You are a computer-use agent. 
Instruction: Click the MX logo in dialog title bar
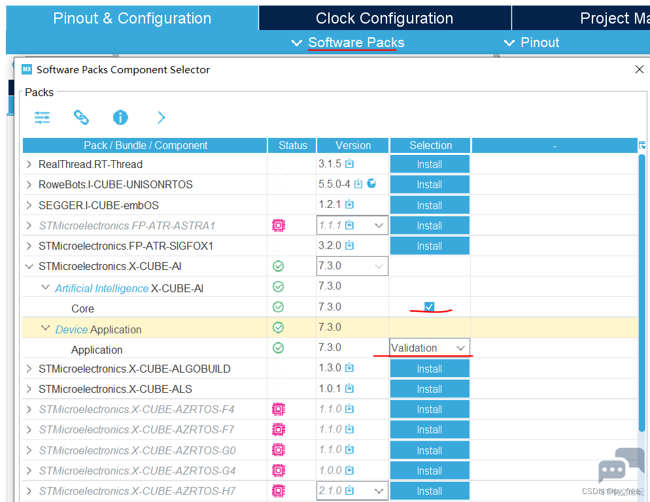click(27, 69)
